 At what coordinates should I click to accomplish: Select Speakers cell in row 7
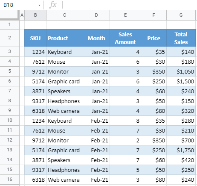tap(64, 91)
